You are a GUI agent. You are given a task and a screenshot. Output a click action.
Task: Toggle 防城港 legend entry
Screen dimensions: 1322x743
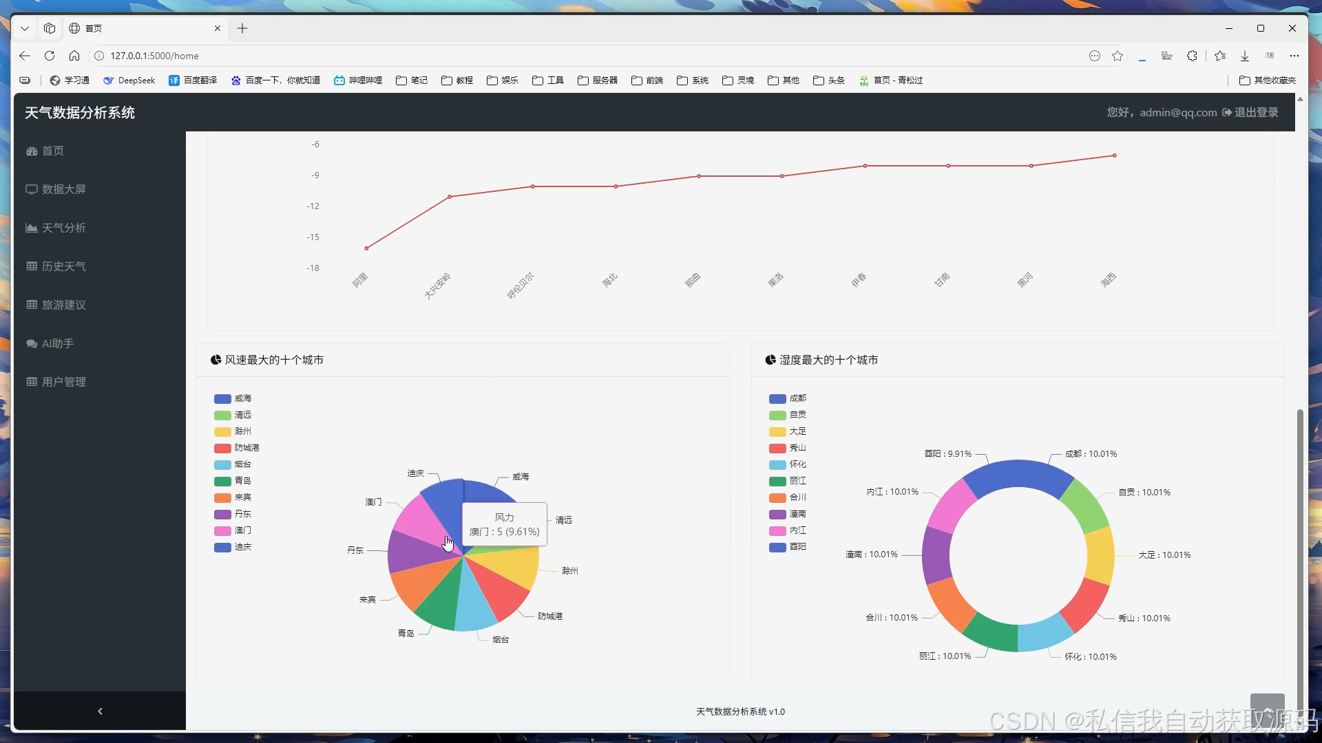pyautogui.click(x=237, y=448)
